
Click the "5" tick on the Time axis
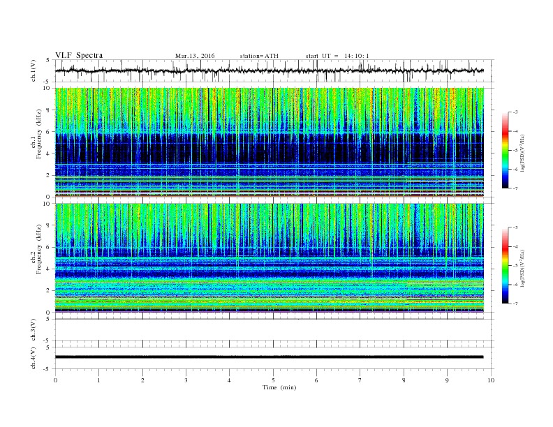[x=273, y=380]
